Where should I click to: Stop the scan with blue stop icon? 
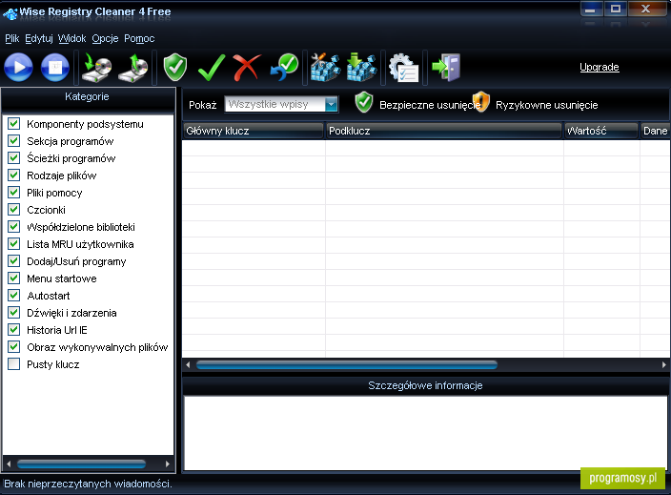(54, 67)
